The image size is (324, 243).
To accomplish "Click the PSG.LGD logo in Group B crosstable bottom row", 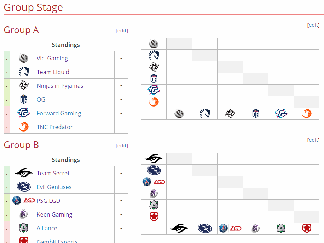I will pyautogui.click(x=230, y=229).
